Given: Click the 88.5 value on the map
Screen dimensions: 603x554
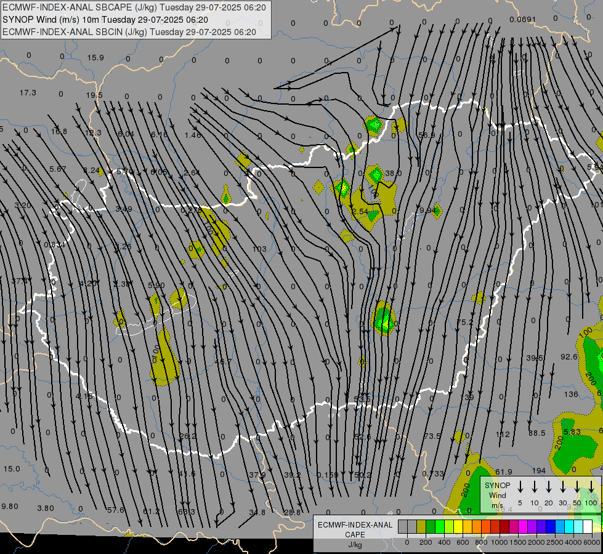Looking at the screenshot, I should click(x=537, y=433).
